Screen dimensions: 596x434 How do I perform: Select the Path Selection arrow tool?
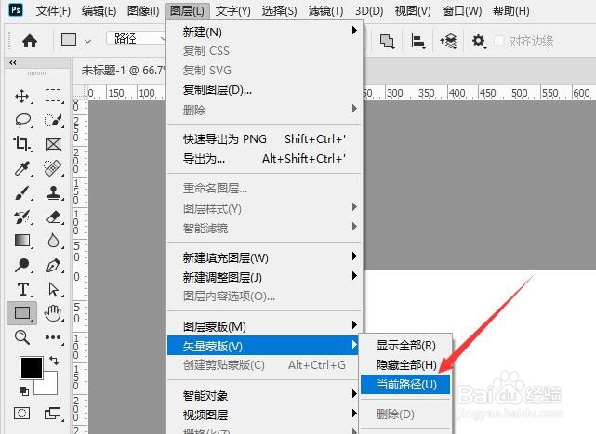[53, 289]
